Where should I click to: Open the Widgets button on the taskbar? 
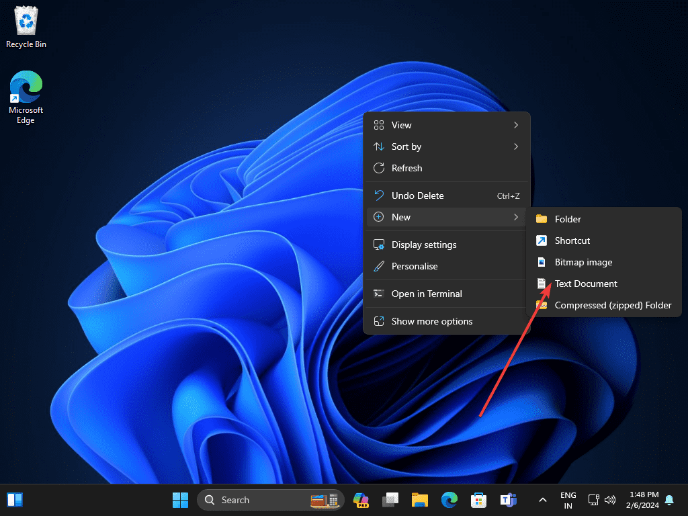15,500
